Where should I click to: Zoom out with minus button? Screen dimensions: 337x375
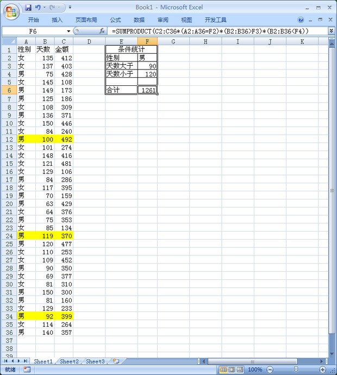click(270, 370)
